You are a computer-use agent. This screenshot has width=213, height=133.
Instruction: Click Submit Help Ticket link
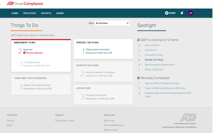tap(65, 121)
